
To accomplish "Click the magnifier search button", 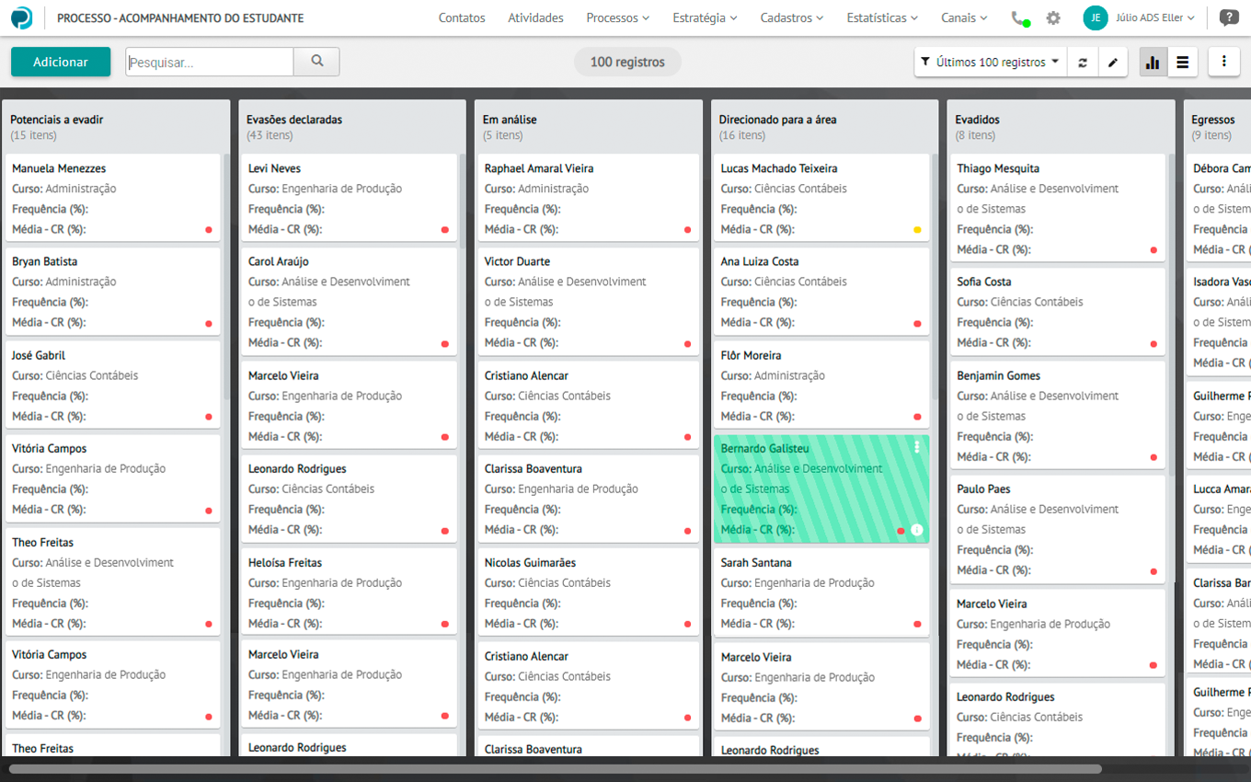I will [316, 62].
